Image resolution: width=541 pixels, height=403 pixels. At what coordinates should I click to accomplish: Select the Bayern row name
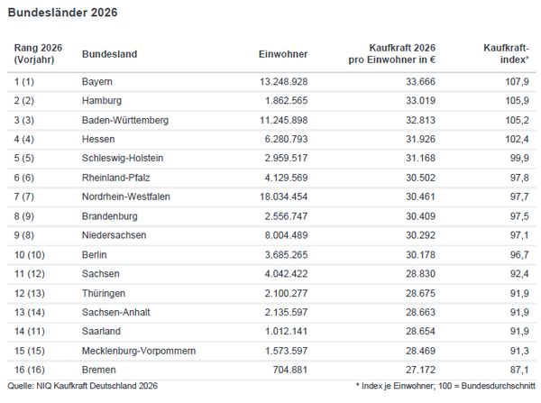[96, 81]
